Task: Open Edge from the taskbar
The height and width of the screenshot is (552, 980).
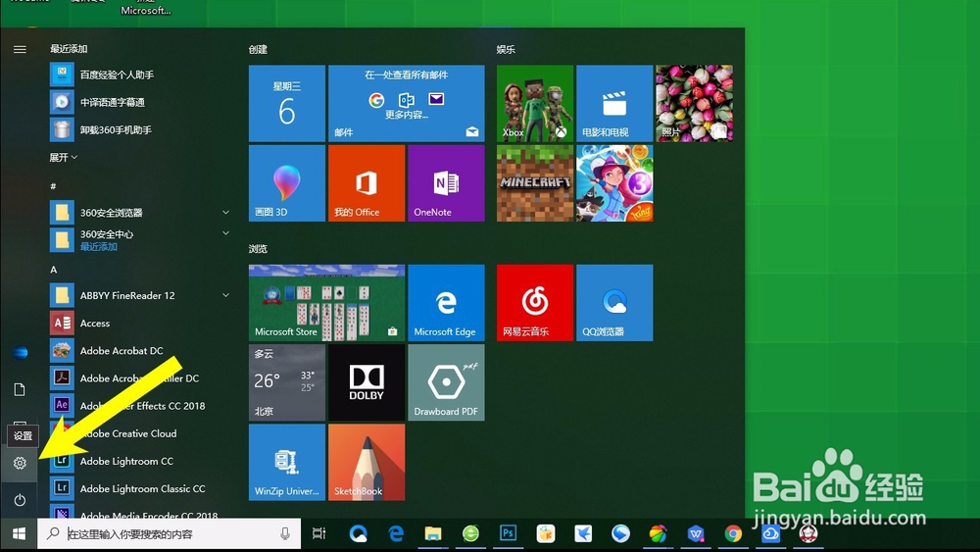Action: pos(396,534)
